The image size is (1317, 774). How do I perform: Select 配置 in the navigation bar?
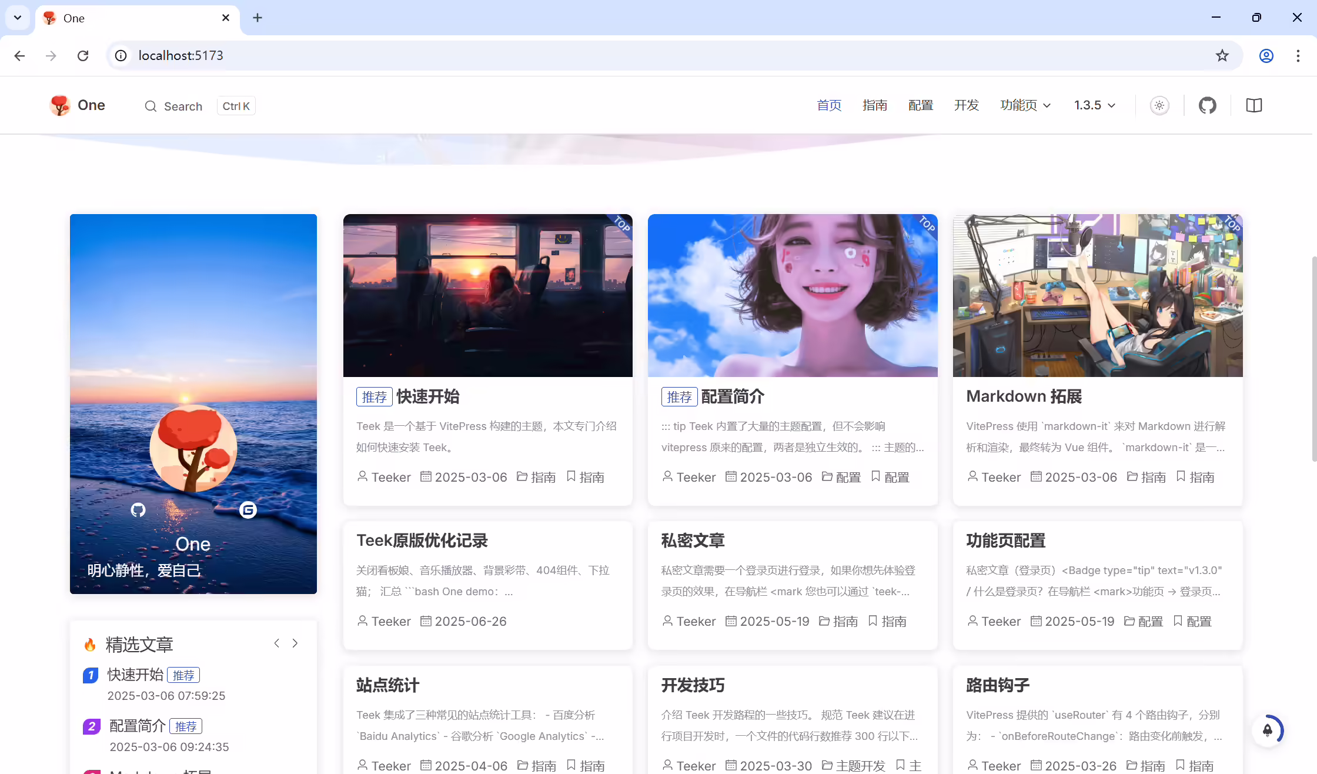pos(921,105)
